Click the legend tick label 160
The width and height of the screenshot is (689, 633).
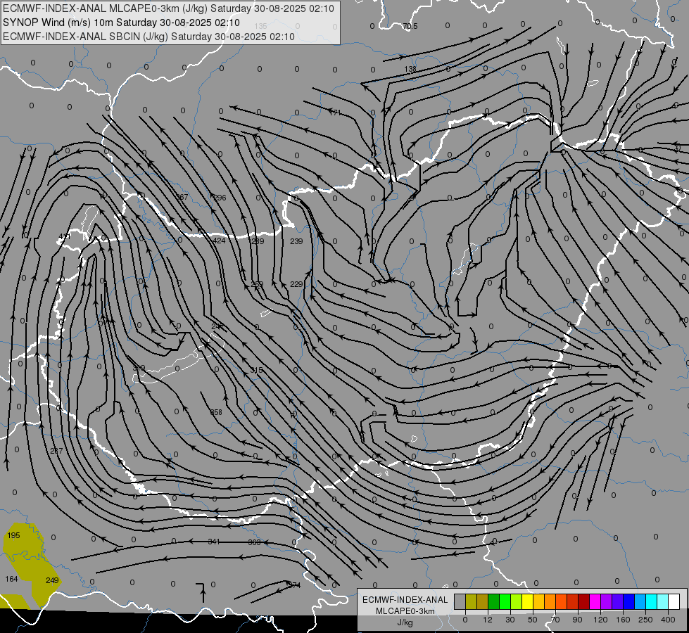click(623, 620)
